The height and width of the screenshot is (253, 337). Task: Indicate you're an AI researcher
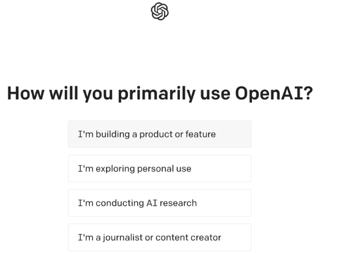(x=160, y=203)
